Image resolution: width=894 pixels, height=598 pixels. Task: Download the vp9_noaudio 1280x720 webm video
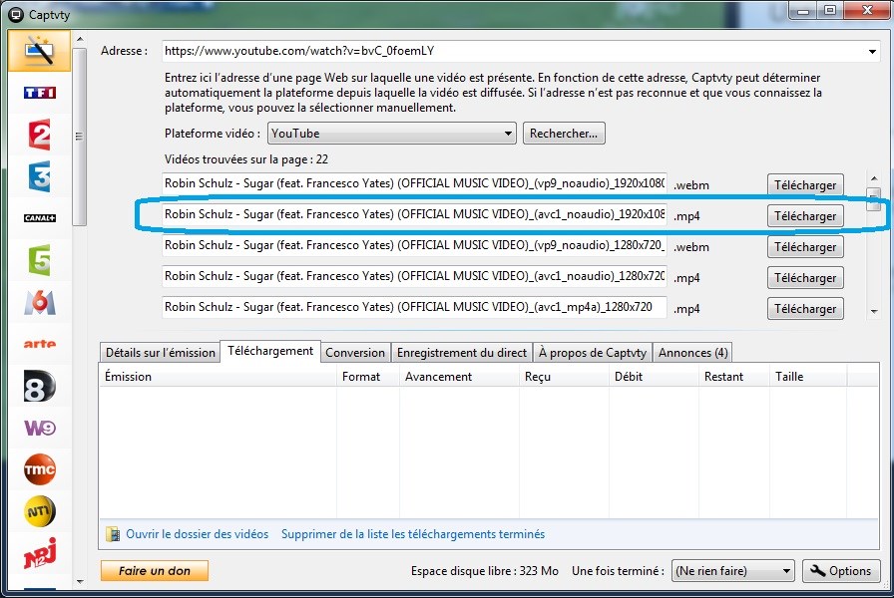(805, 246)
